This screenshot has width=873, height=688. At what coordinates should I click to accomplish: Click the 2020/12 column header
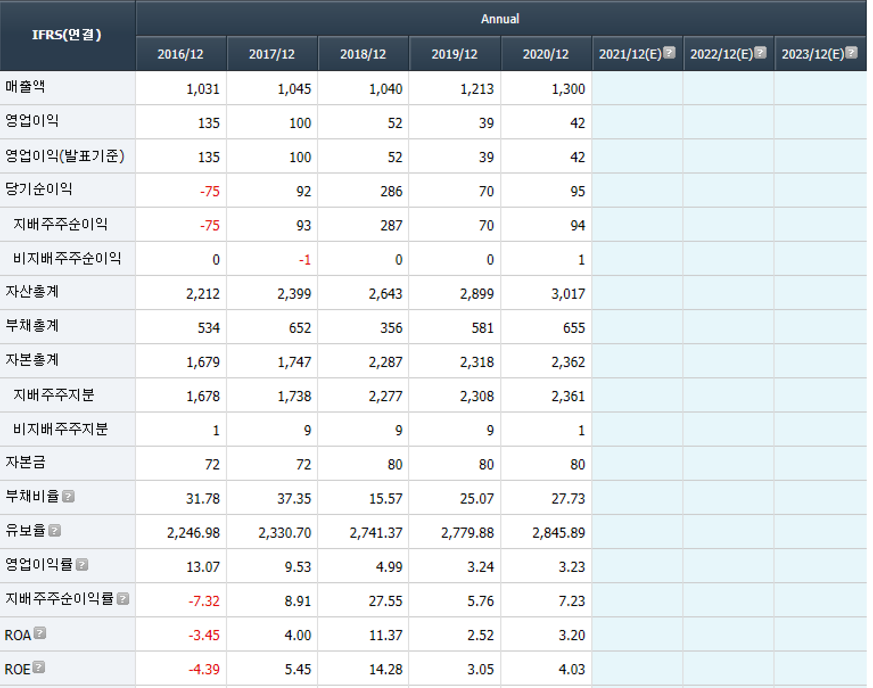[545, 54]
